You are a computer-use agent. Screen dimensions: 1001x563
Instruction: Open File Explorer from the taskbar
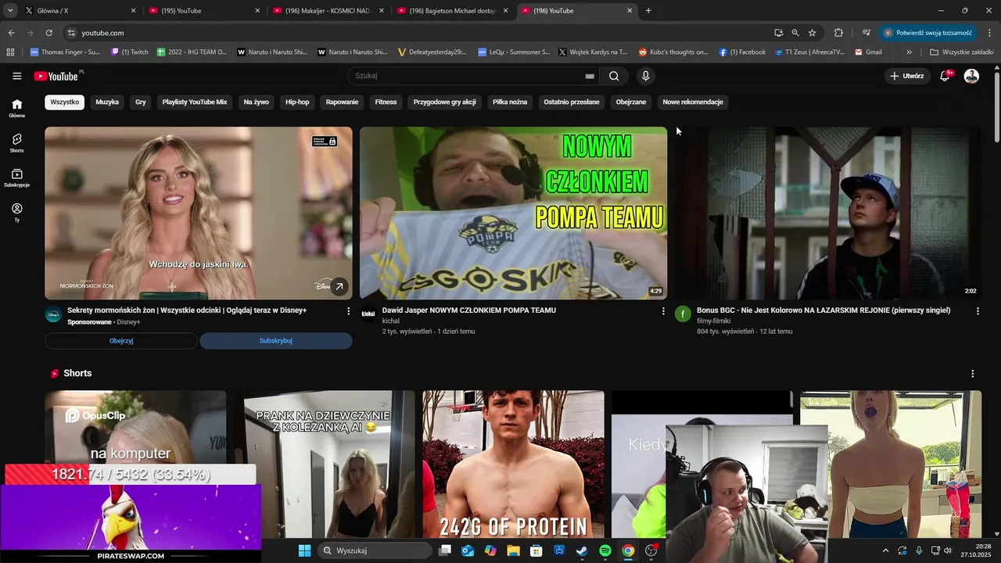point(514,550)
